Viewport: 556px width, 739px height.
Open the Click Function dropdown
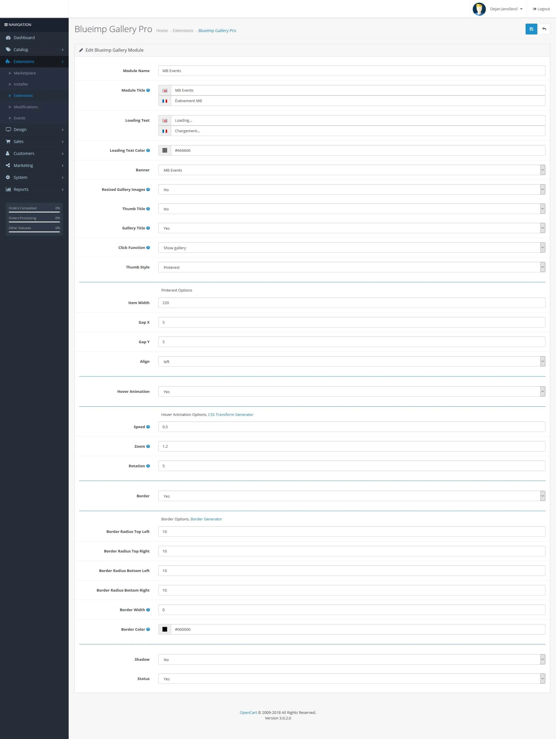(x=351, y=248)
